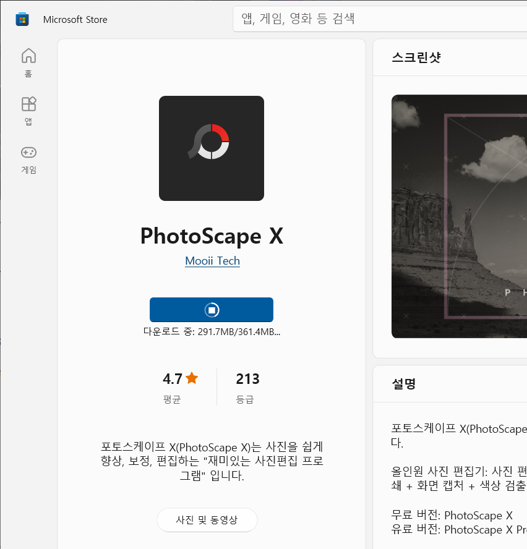The height and width of the screenshot is (549, 527).
Task: Click the Microsoft Store logo icon
Action: click(22, 19)
